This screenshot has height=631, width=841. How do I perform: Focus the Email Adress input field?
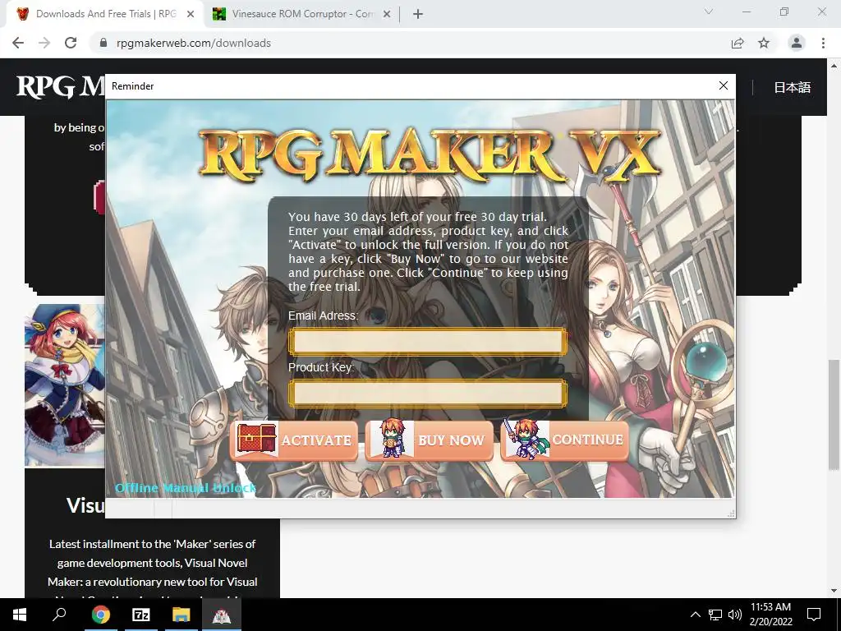pos(427,342)
